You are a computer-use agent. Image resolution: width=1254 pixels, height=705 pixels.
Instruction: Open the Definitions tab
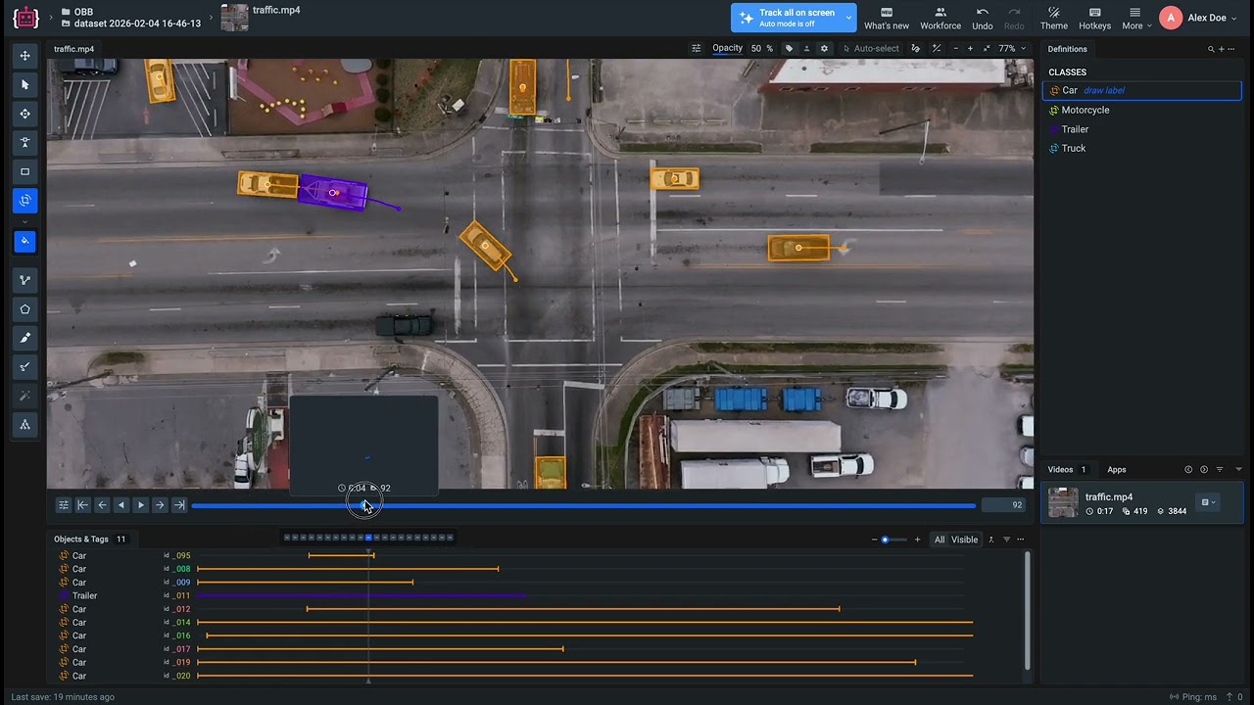(x=1067, y=49)
